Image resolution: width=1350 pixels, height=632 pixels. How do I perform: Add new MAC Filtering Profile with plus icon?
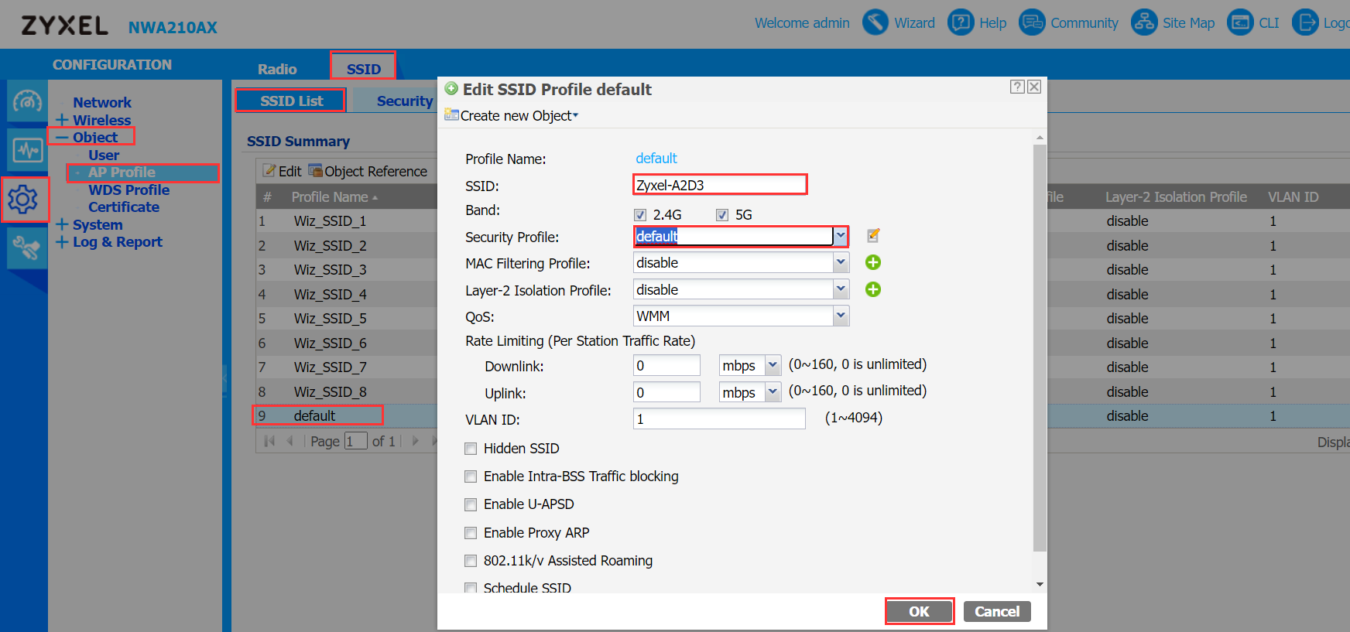click(x=873, y=263)
